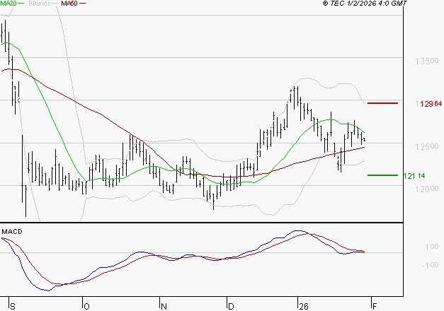Click the green support line marker
Screen dimensions: 444x311
[382, 175]
